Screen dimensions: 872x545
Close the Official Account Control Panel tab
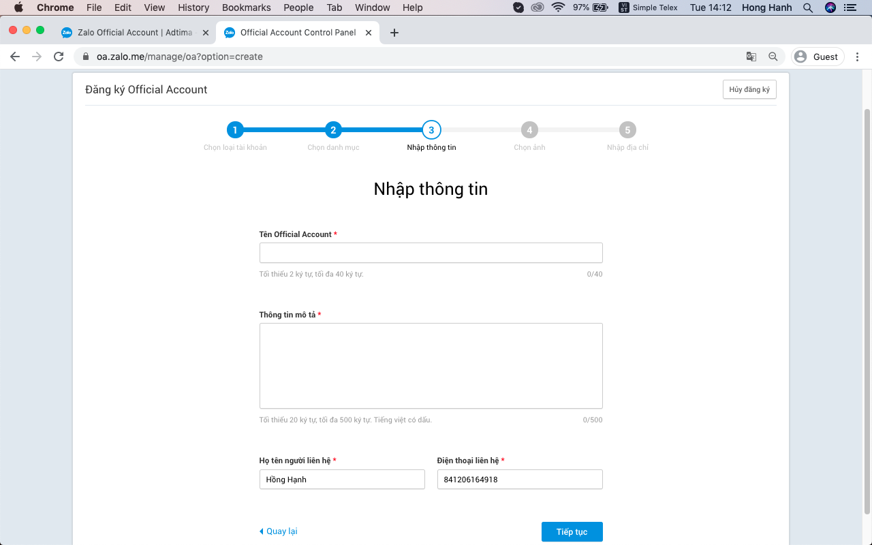(x=368, y=33)
